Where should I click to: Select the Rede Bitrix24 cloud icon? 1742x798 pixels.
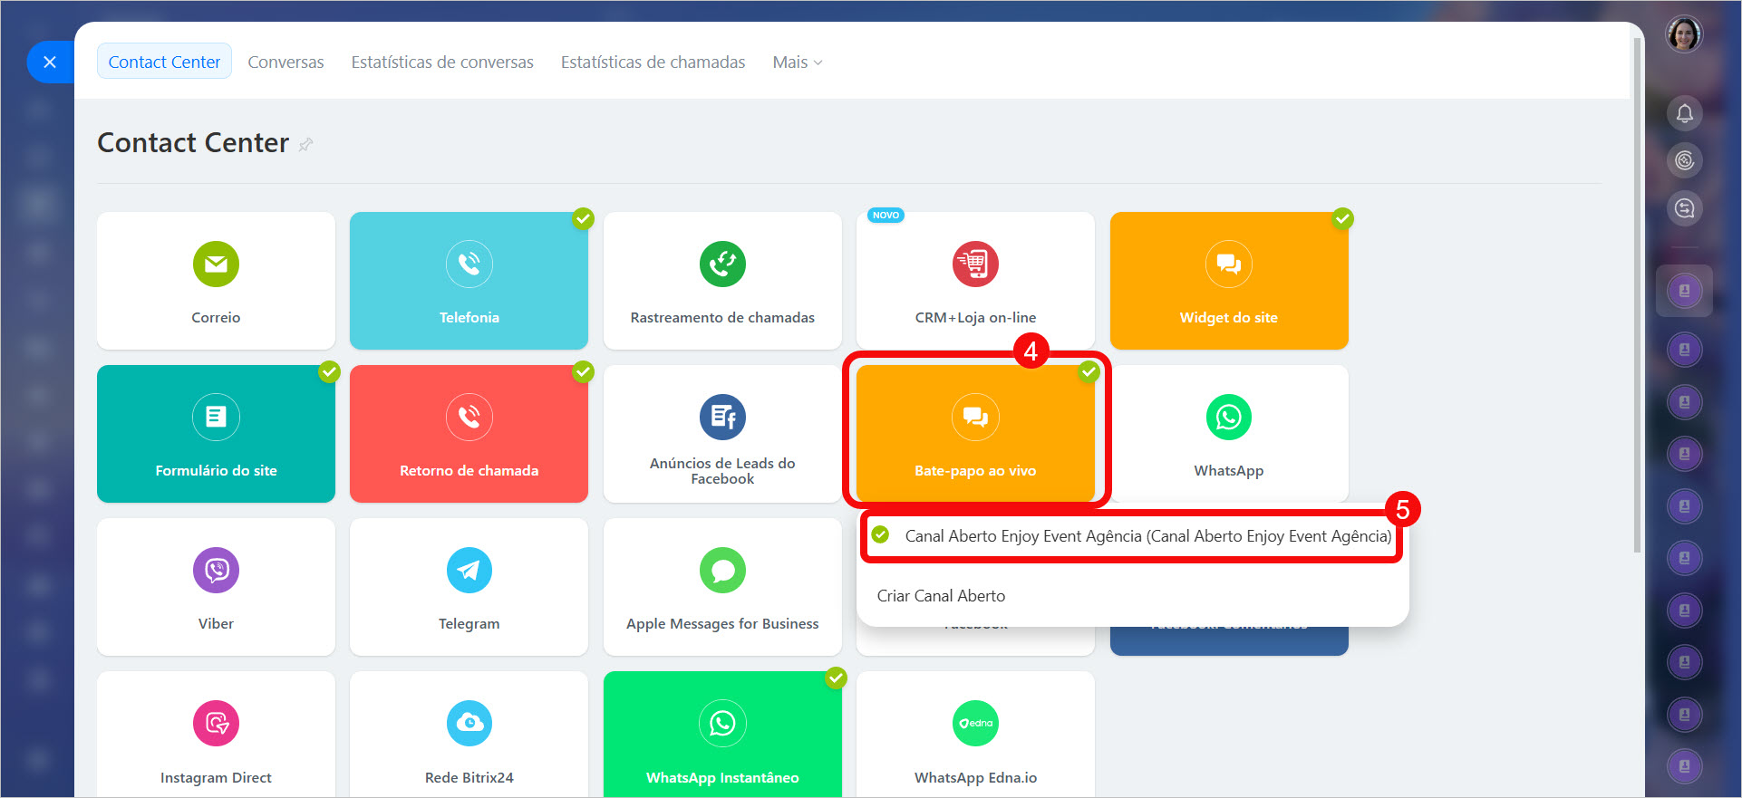tap(469, 723)
